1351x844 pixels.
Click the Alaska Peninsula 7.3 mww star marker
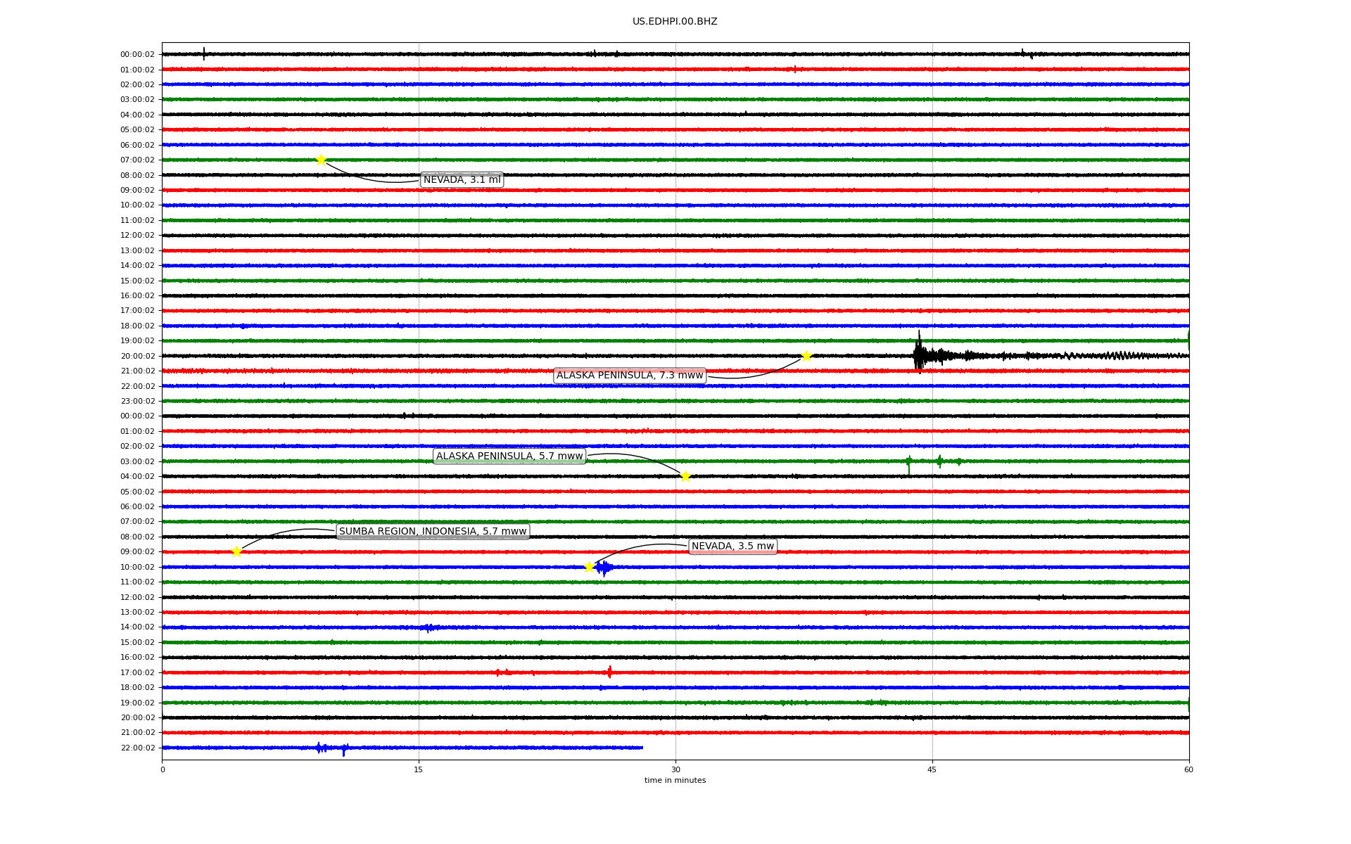[806, 356]
